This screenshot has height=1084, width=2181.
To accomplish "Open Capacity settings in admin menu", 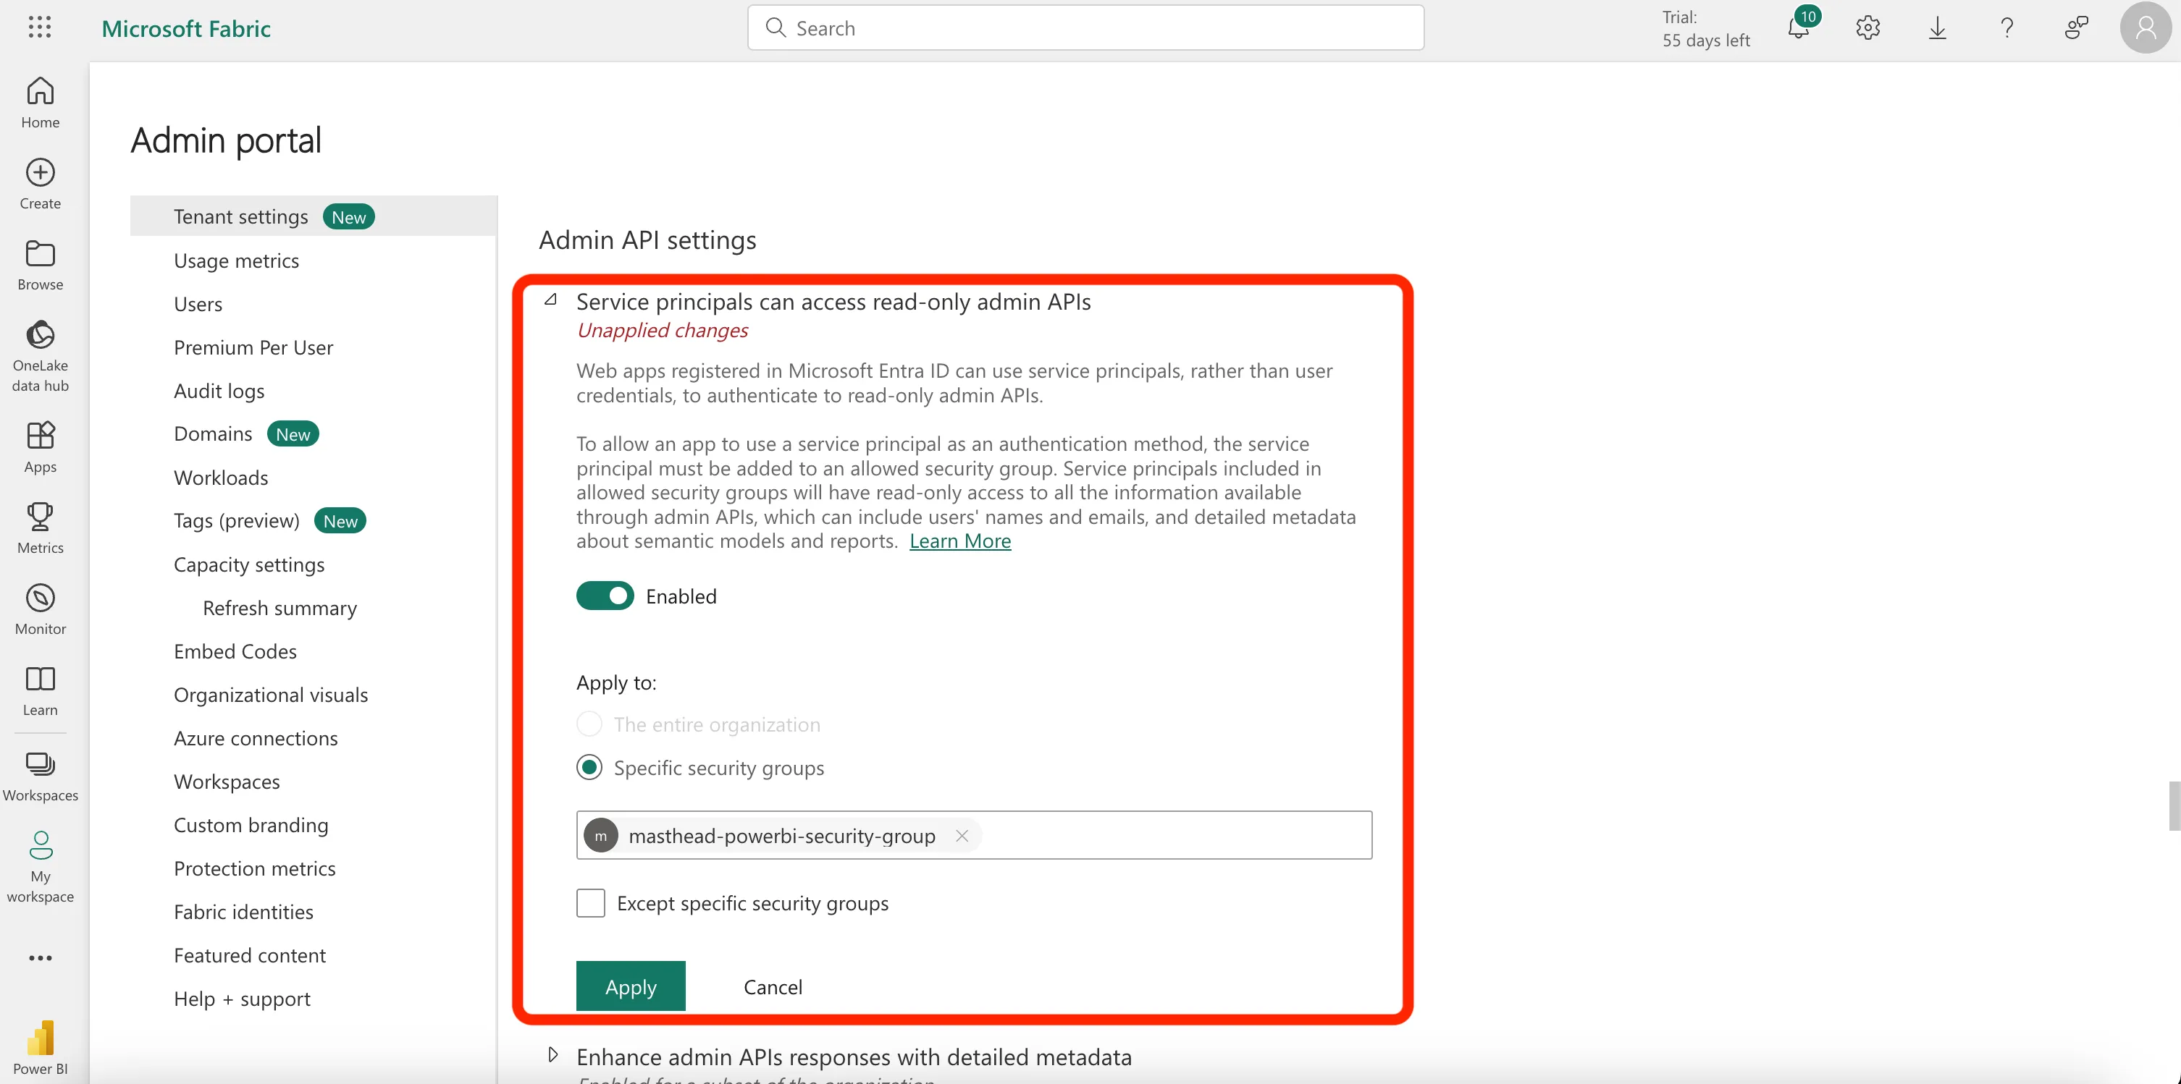I will (249, 564).
